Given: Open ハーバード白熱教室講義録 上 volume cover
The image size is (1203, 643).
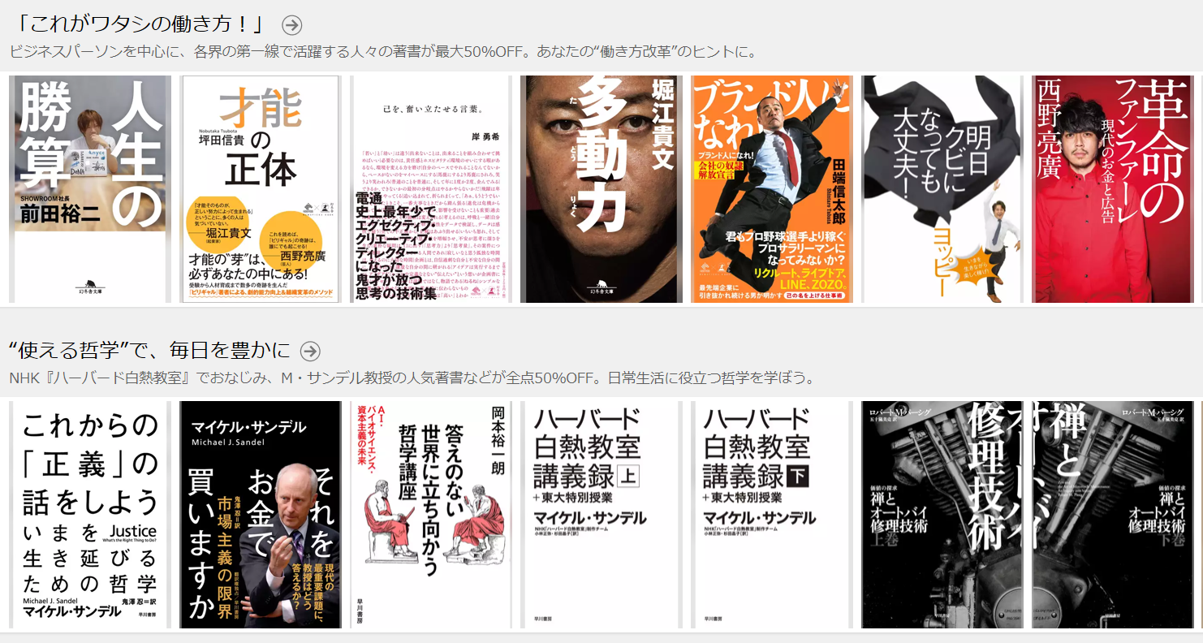Looking at the screenshot, I should pos(601,515).
